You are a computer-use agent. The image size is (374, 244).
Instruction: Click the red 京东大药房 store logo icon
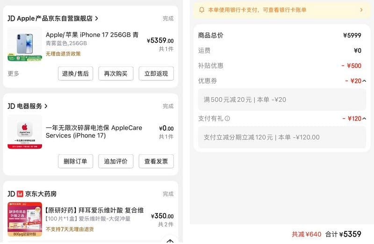(20, 194)
